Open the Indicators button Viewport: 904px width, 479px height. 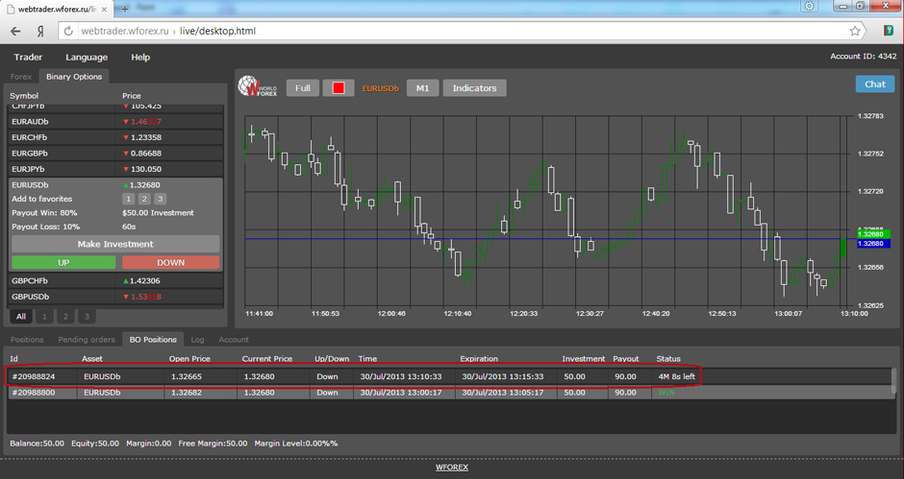pyautogui.click(x=474, y=88)
